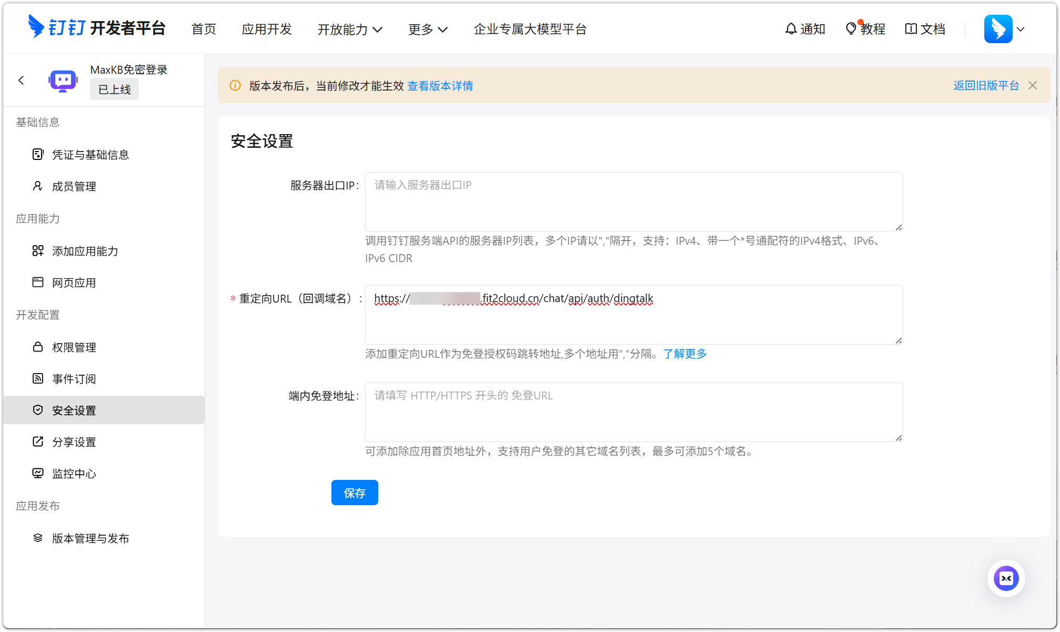The width and height of the screenshot is (1060, 632).
Task: Open 网页应用 from the sidebar
Action: click(x=37, y=283)
